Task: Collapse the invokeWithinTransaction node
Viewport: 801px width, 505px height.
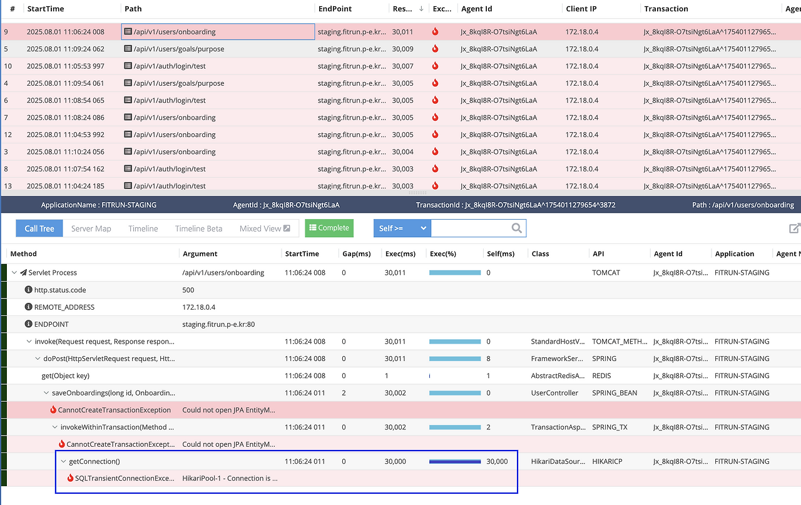Action: (55, 427)
